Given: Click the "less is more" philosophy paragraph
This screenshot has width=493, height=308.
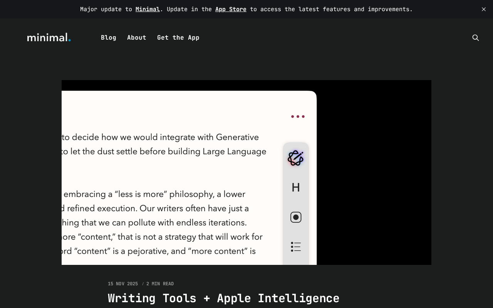Looking at the screenshot, I should 162,223.
